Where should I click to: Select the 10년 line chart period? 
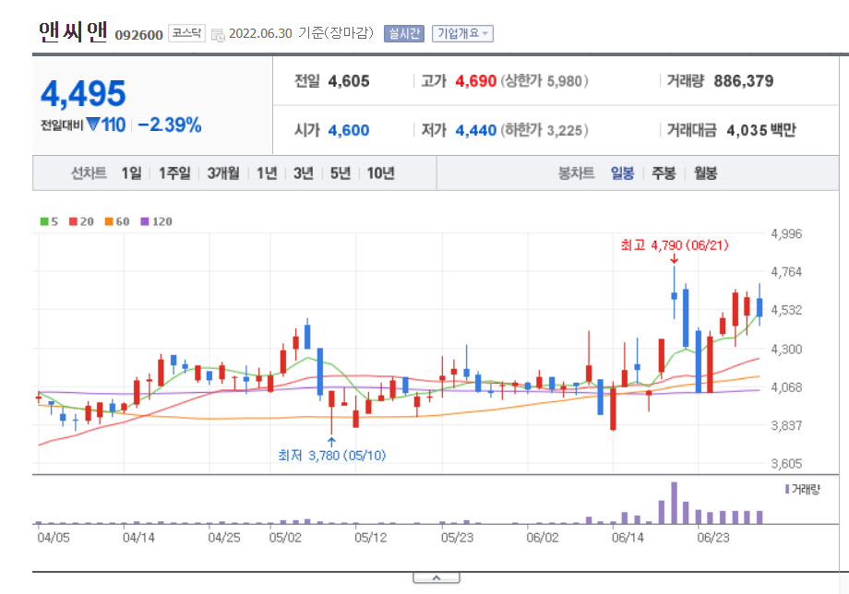coord(380,173)
